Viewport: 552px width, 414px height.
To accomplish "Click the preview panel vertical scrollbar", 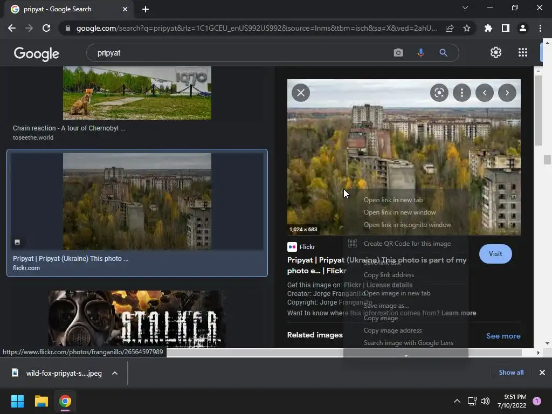I will [x=538, y=110].
